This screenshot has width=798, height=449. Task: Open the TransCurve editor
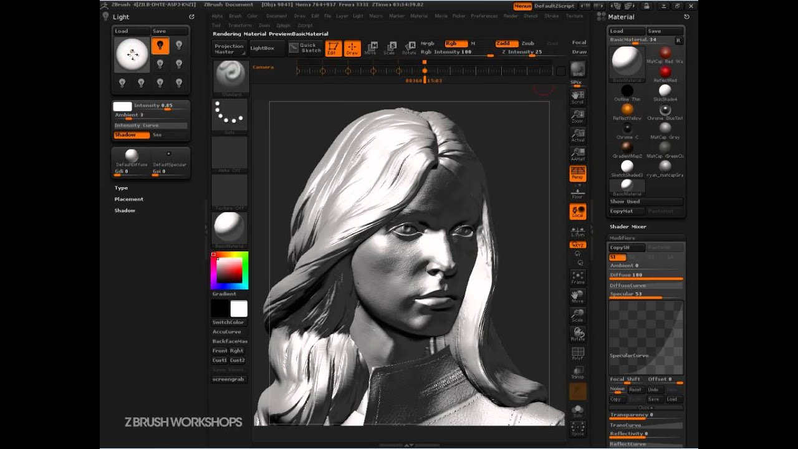(646, 425)
